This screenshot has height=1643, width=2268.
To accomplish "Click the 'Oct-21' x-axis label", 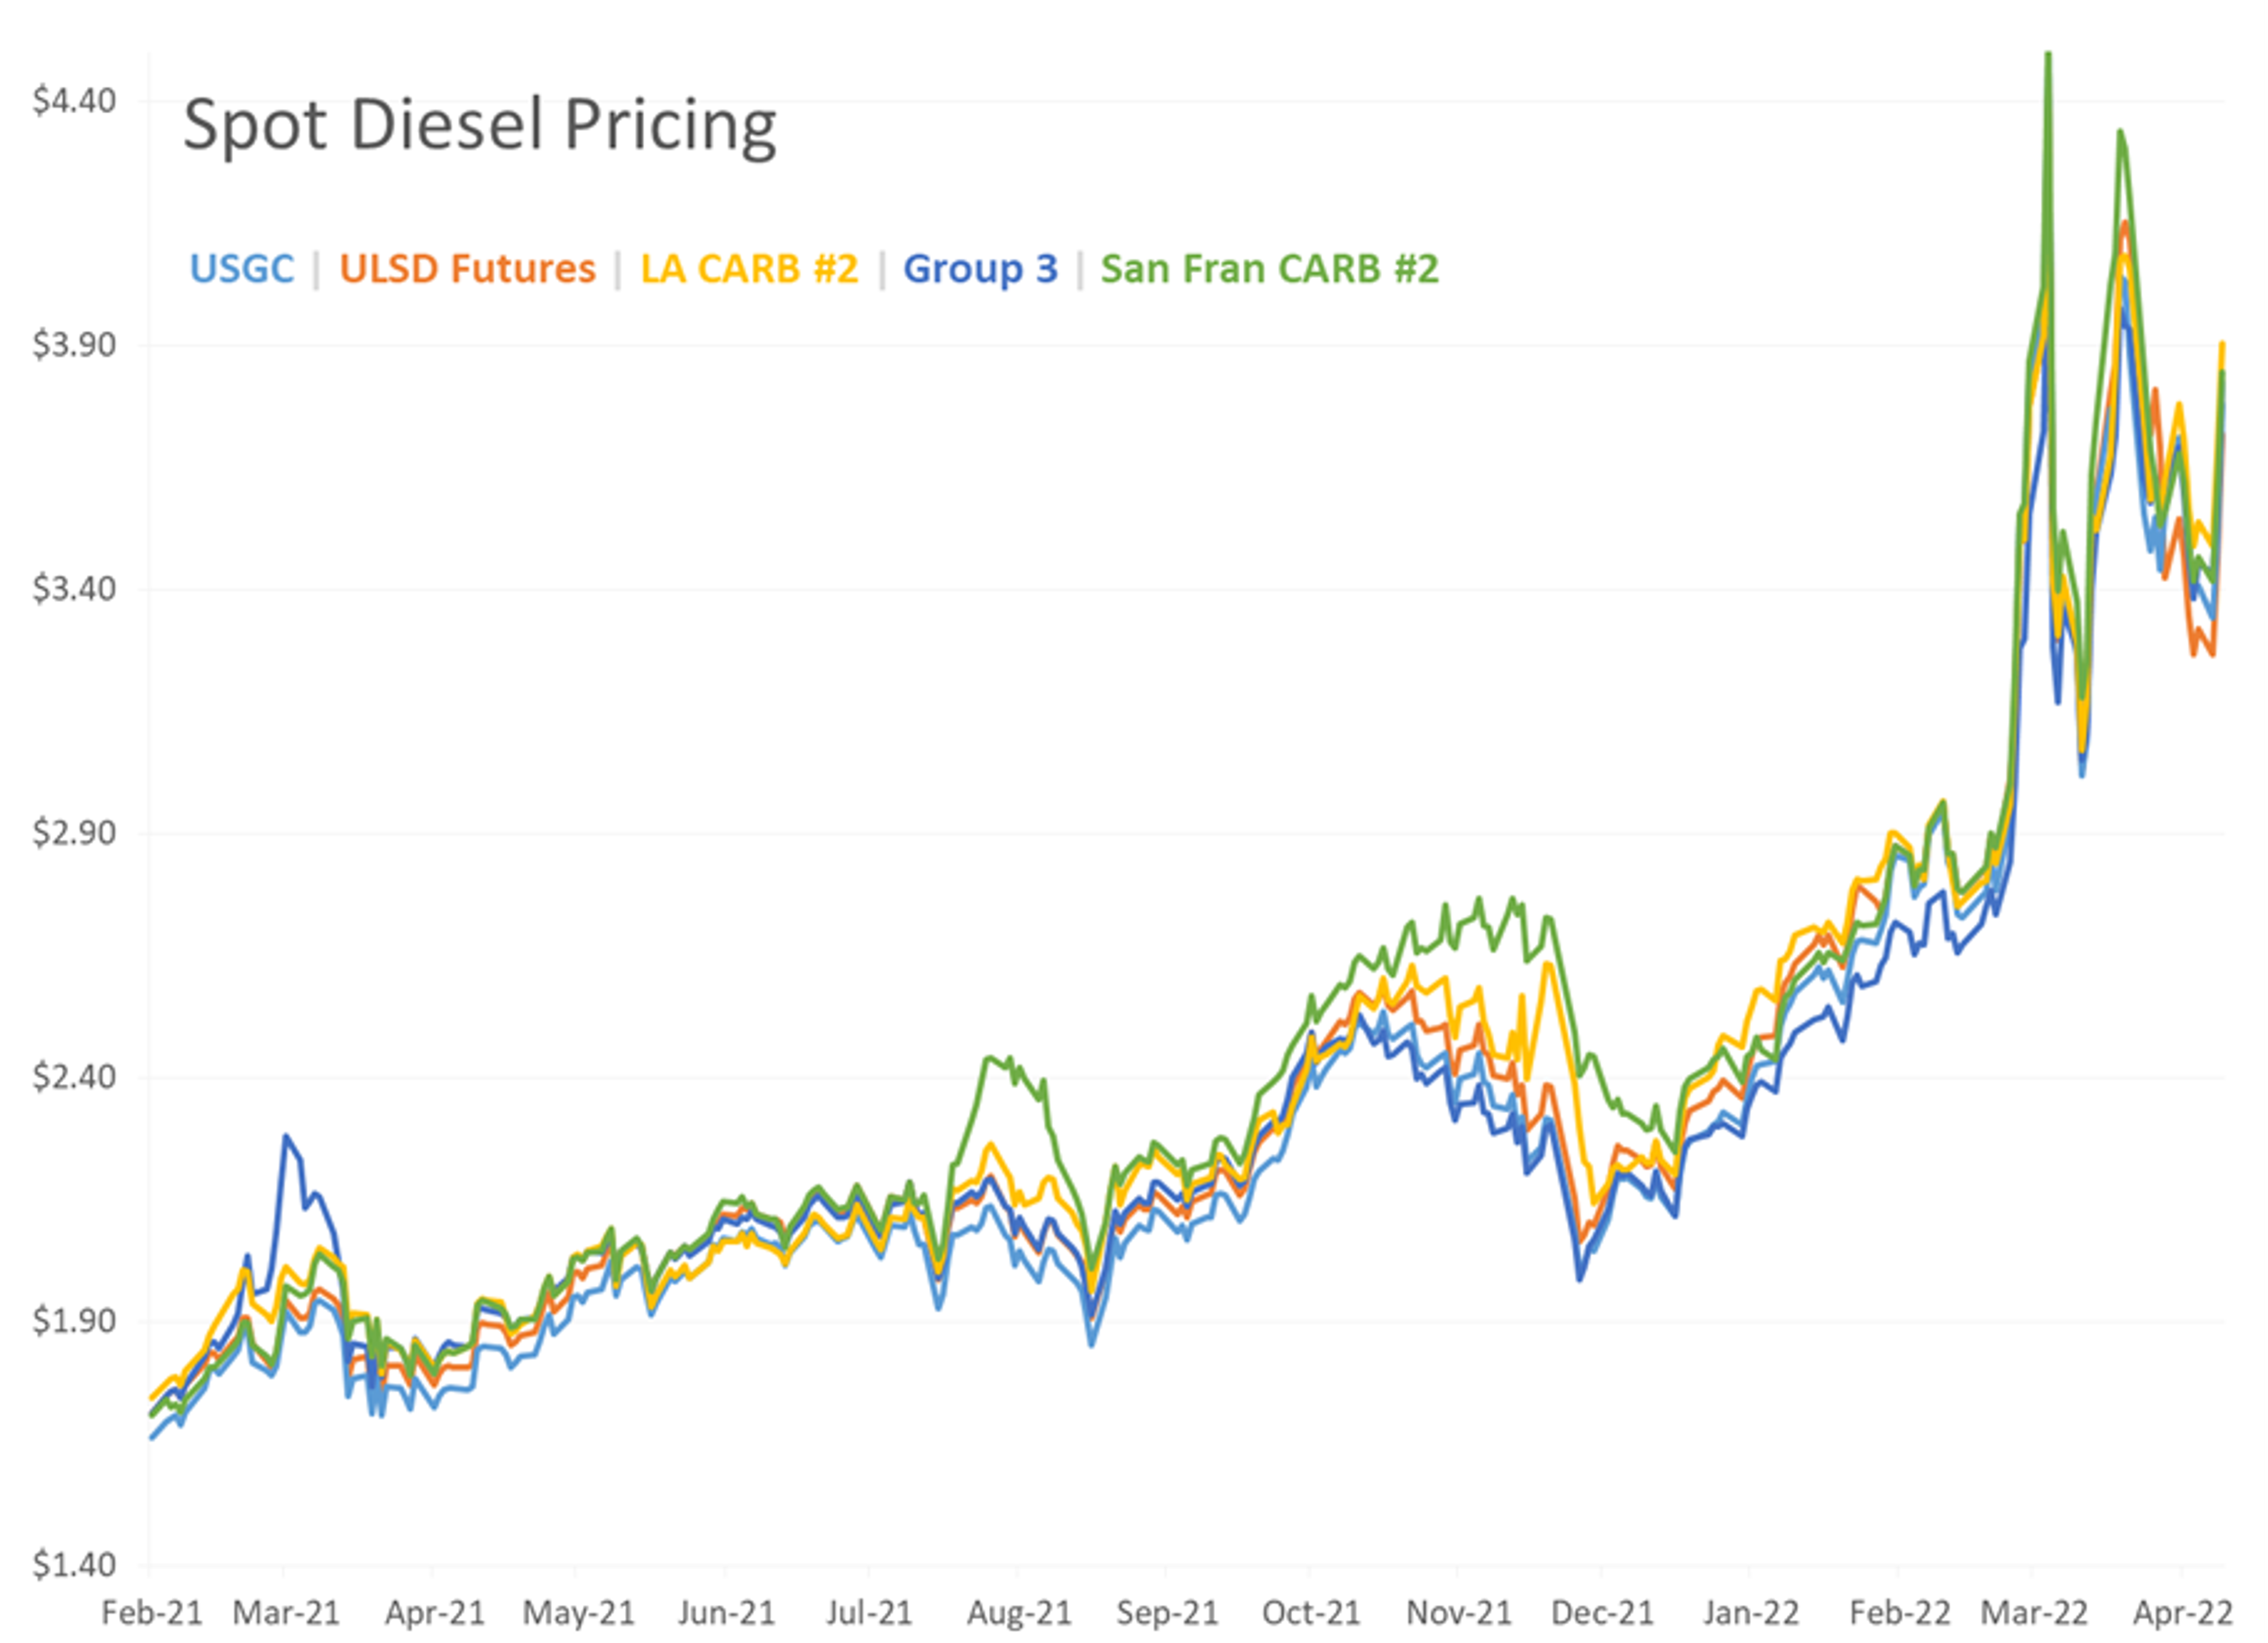I will tap(1311, 1614).
